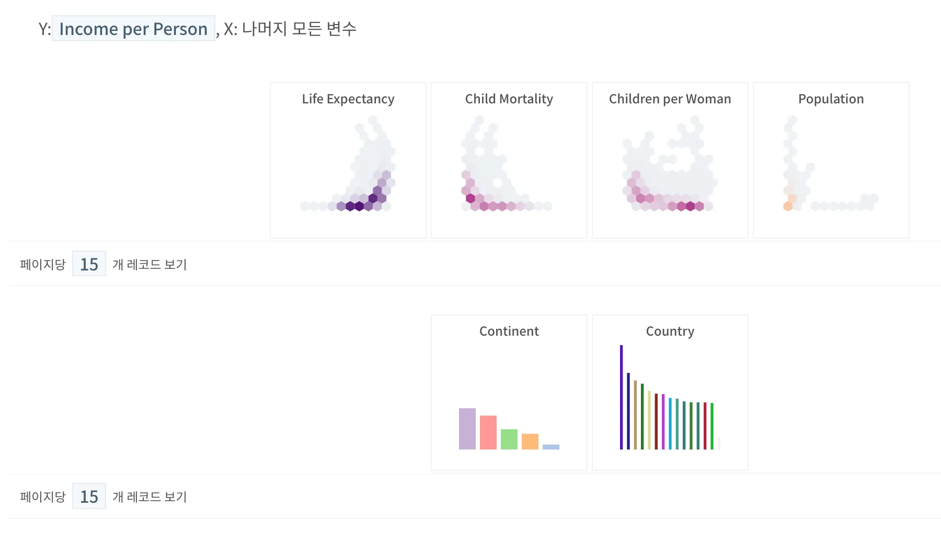Click the orange Continent bar
Viewport: 941px width, 544px height.
coord(530,441)
